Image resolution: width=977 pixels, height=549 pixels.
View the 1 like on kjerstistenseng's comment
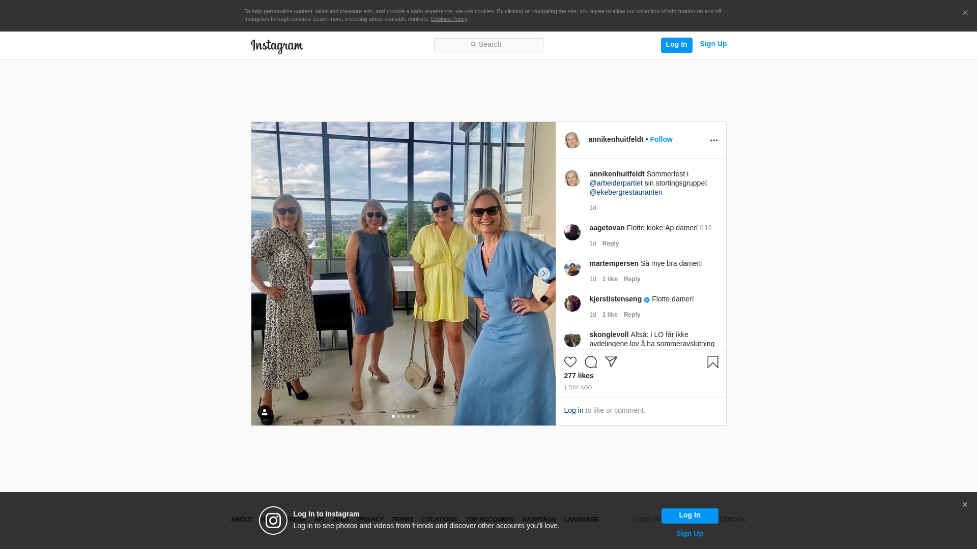610,315
